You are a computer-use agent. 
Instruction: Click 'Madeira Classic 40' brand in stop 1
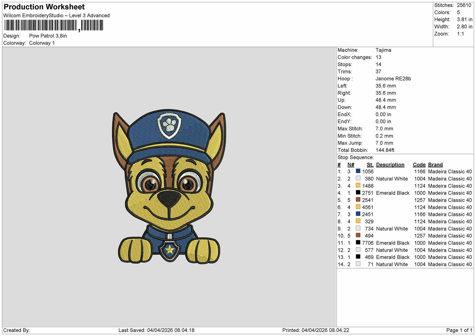tap(450, 171)
